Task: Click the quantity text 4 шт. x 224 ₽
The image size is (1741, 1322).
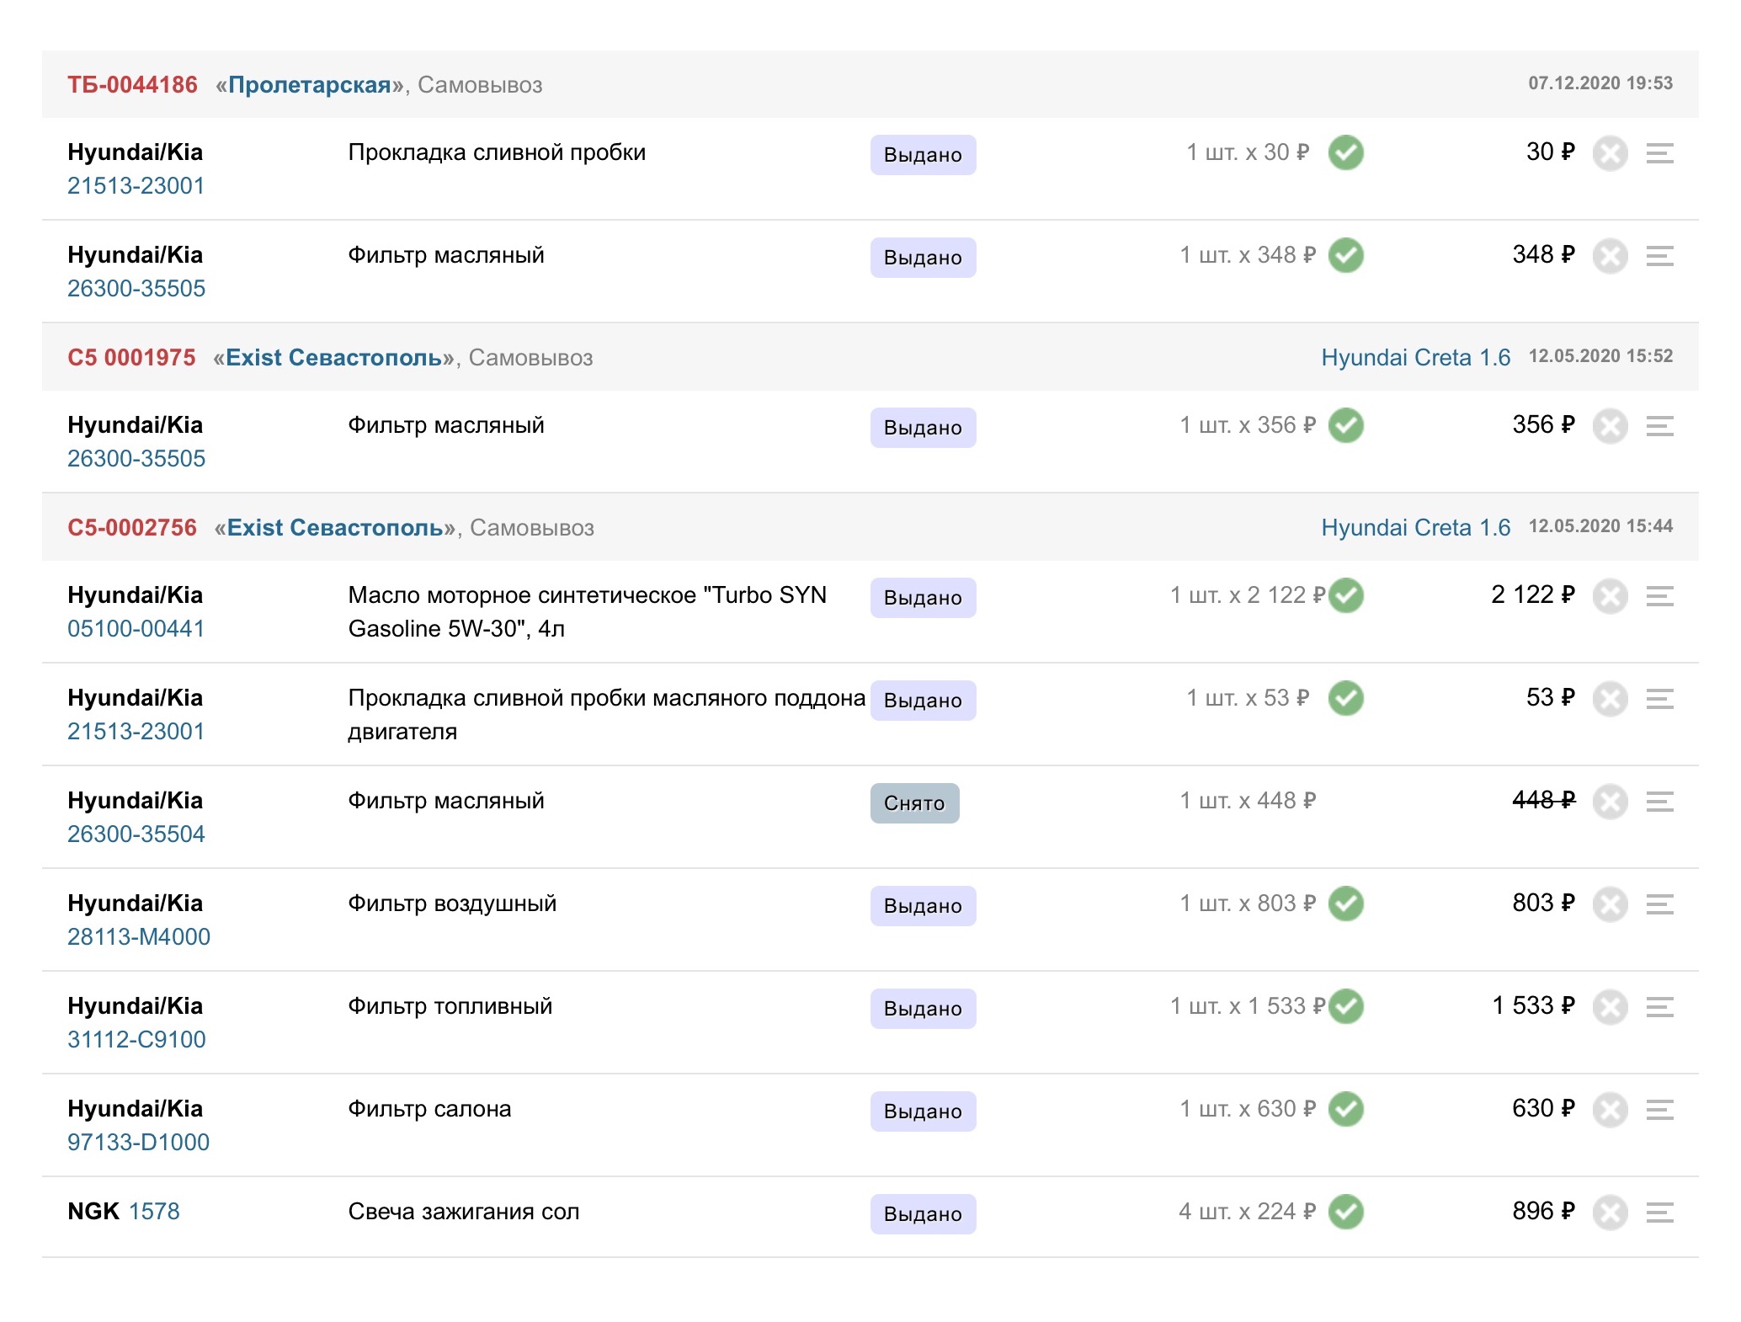Action: (x=1247, y=1211)
